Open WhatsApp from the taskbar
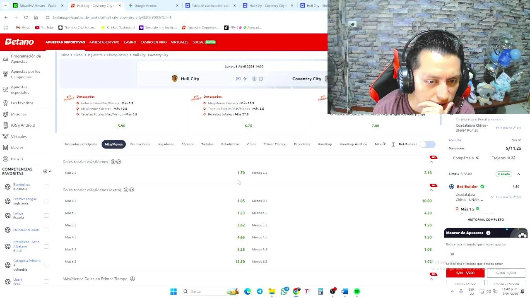The height and width of the screenshot is (298, 530). pyautogui.click(x=284, y=291)
